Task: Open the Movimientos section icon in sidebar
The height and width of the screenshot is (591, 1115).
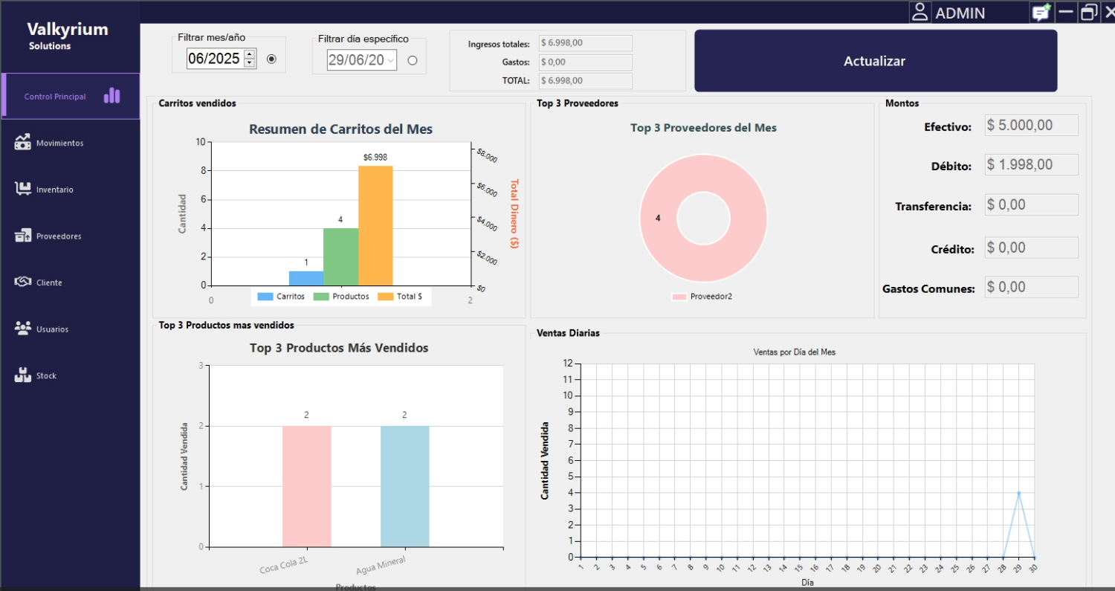Action: tap(22, 141)
